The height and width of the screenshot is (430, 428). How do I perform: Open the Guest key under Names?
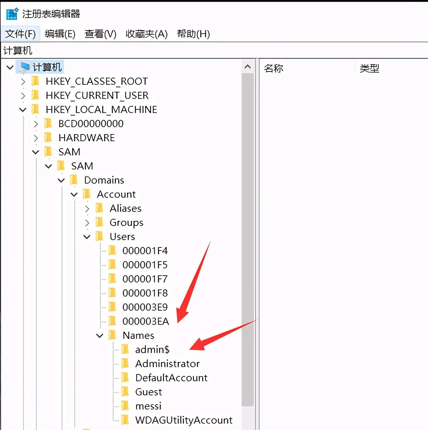[148, 392]
